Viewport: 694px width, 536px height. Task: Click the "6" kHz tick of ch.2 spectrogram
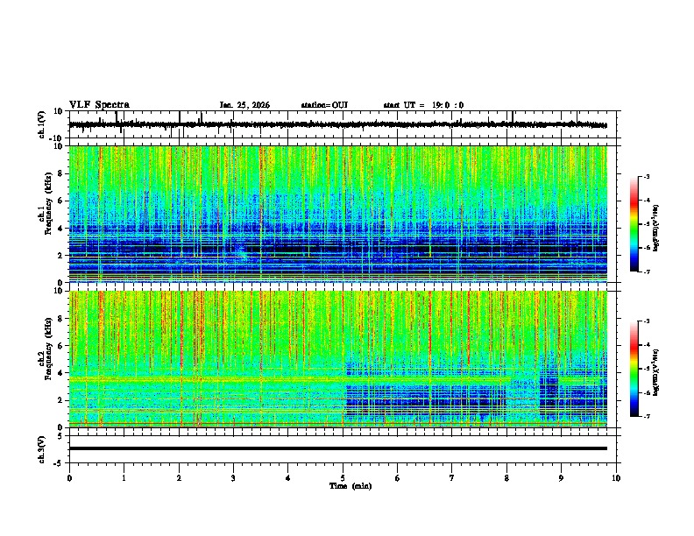click(x=61, y=346)
